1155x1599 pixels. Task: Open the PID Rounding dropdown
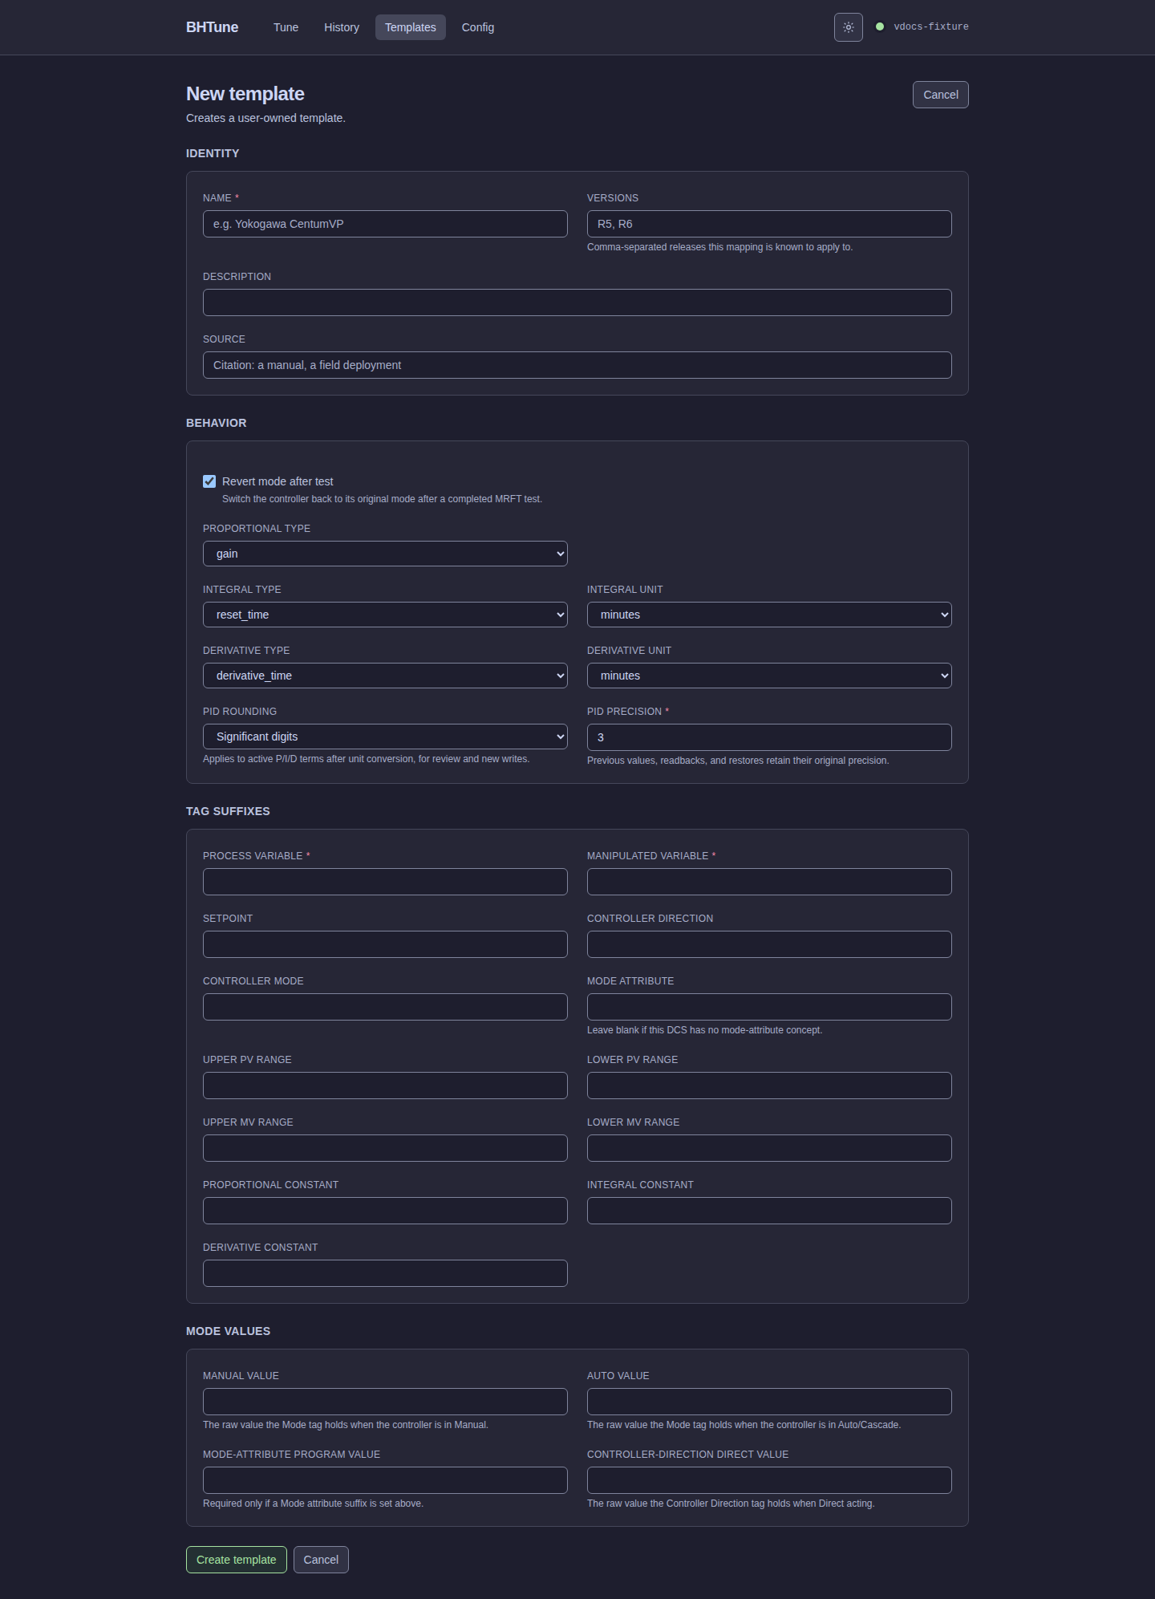[x=385, y=737]
